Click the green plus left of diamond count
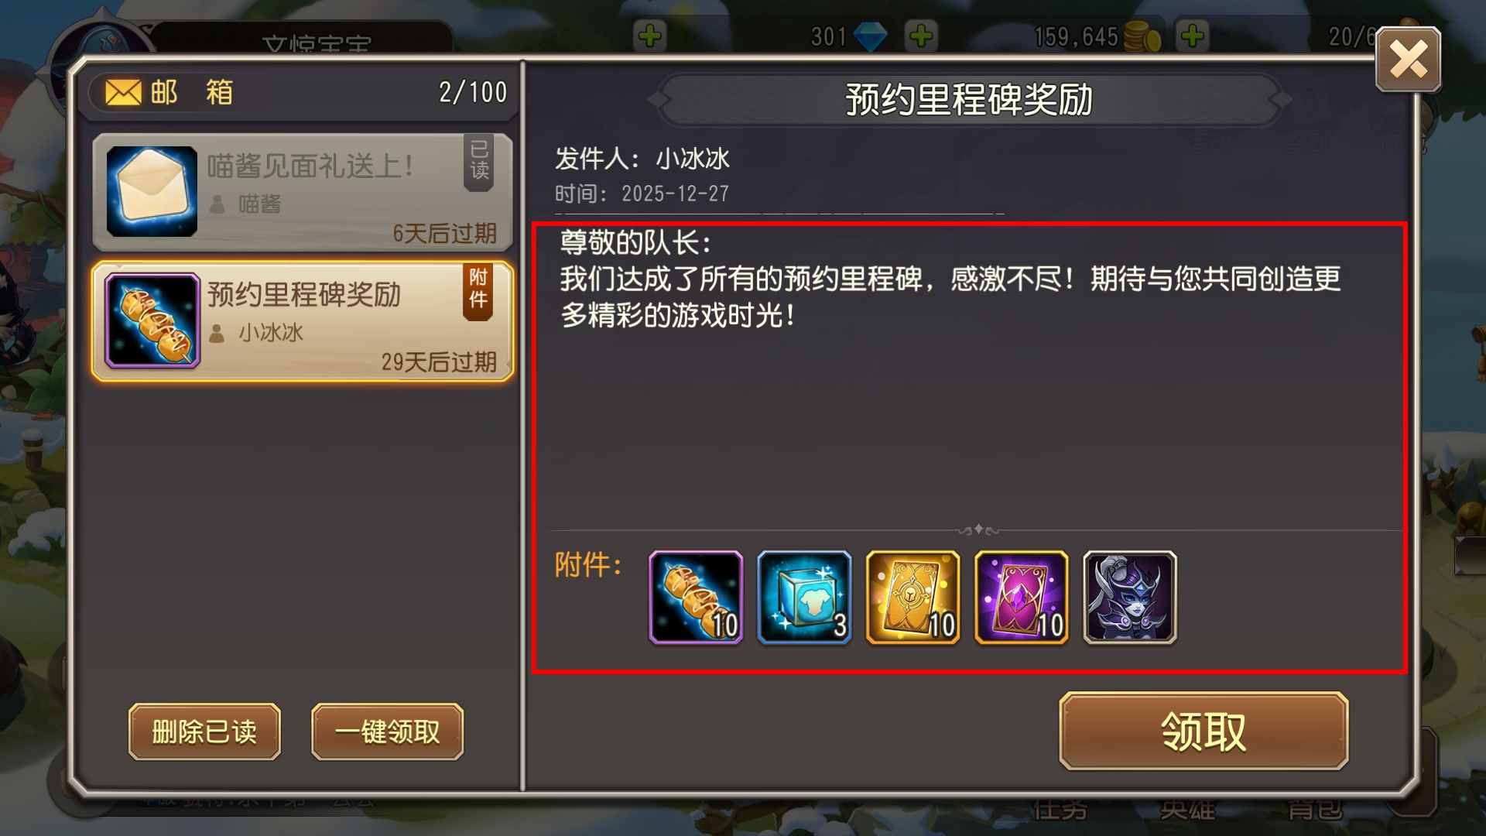 650,36
